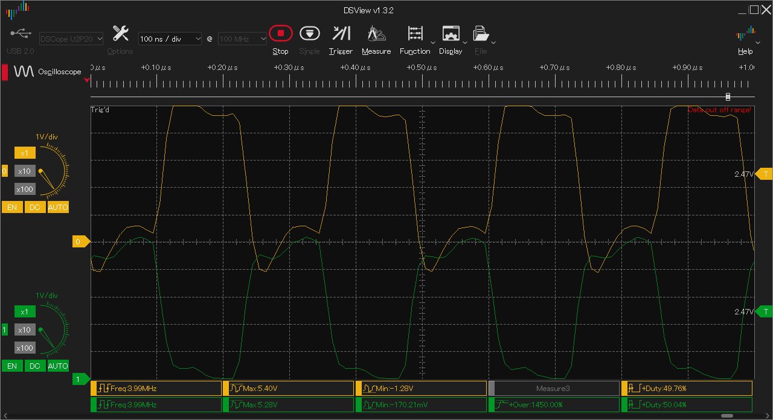
Task: Click the green trigger level T marker
Action: pyautogui.click(x=764, y=312)
